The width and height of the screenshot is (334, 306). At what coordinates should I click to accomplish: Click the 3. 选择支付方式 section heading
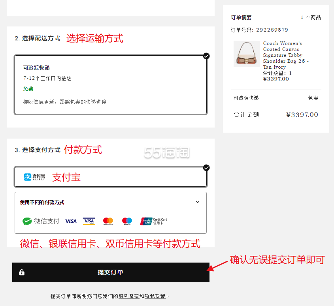click(38, 150)
